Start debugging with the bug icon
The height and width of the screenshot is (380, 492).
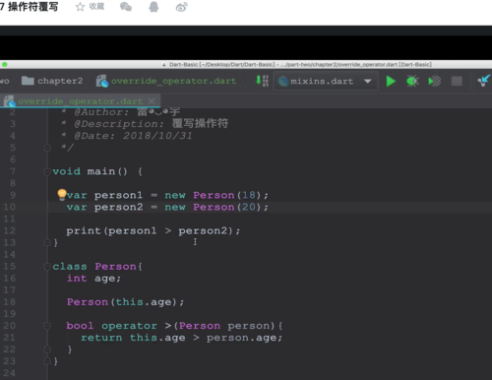[x=412, y=81]
